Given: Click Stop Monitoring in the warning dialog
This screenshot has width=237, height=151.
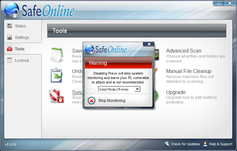Looking at the screenshot, I should [112, 101].
